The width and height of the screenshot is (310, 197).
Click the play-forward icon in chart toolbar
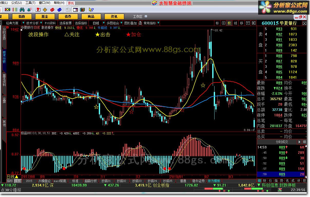pyautogui.click(x=254, y=23)
